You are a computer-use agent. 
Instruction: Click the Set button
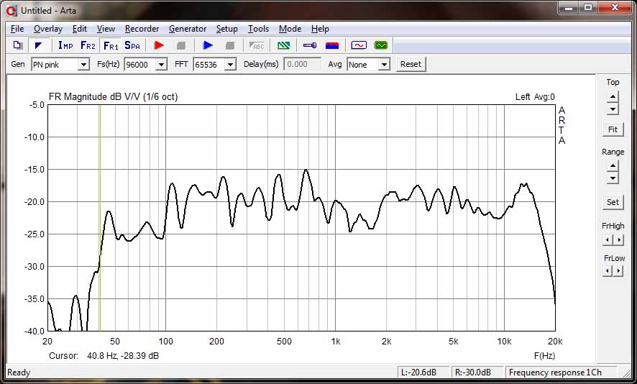coord(613,202)
